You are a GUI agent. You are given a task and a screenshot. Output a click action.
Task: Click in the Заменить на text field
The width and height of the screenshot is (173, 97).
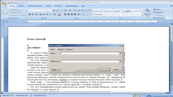[90, 61]
